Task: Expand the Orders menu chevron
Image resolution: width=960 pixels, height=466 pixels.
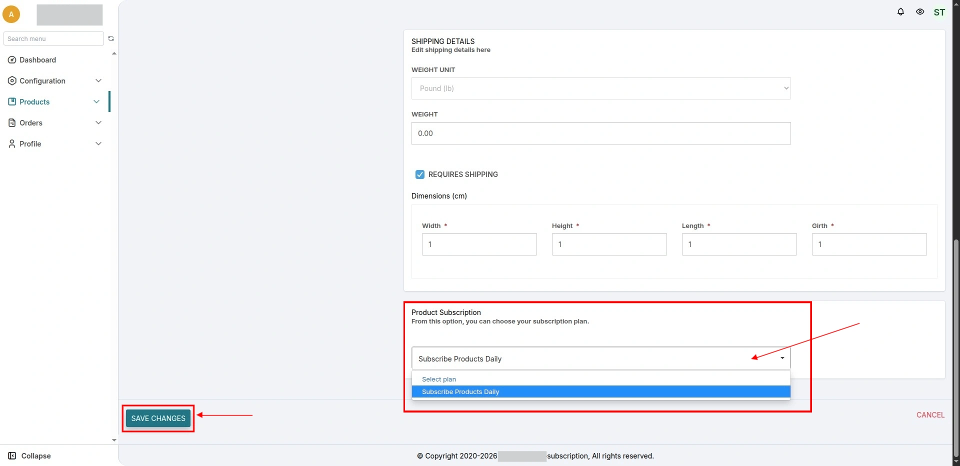Action: (x=98, y=122)
